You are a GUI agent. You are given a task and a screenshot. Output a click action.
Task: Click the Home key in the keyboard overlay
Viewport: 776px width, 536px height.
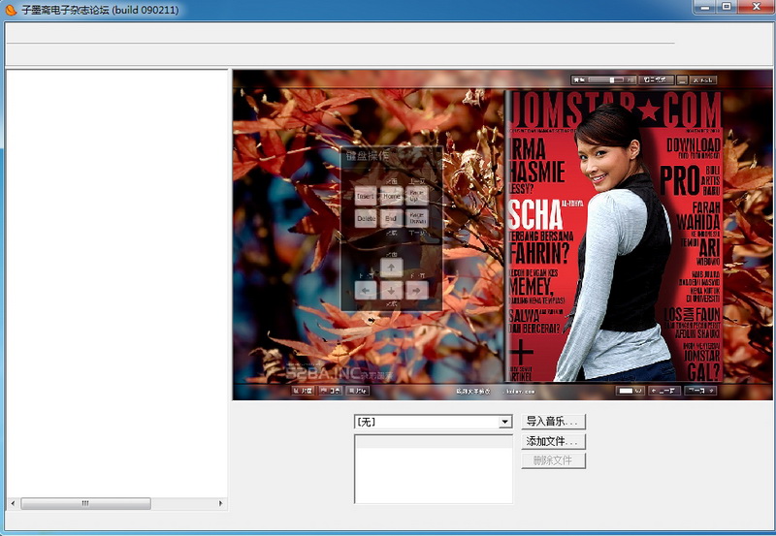(x=391, y=197)
